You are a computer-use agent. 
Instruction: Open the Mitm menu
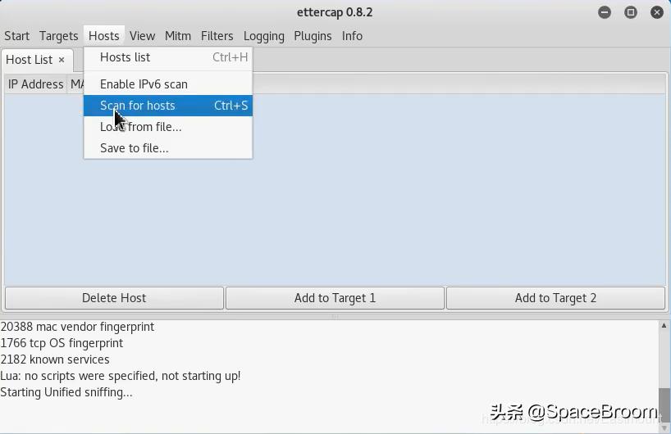click(178, 36)
